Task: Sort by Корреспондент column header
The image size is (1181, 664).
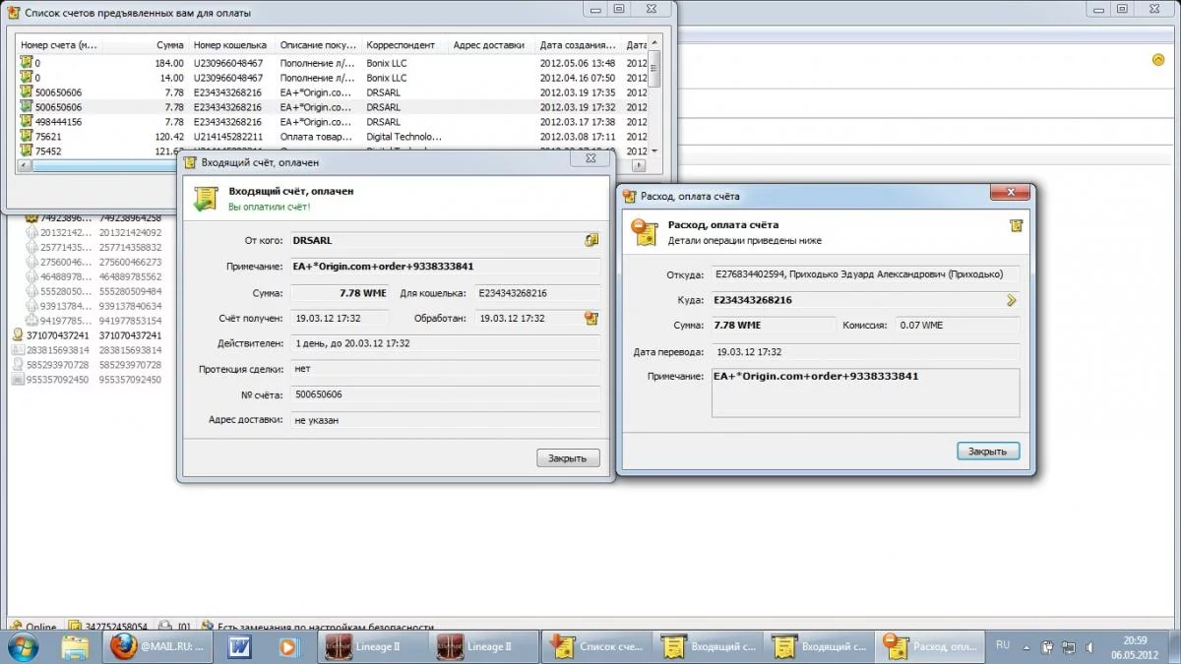Action: pyautogui.click(x=404, y=45)
